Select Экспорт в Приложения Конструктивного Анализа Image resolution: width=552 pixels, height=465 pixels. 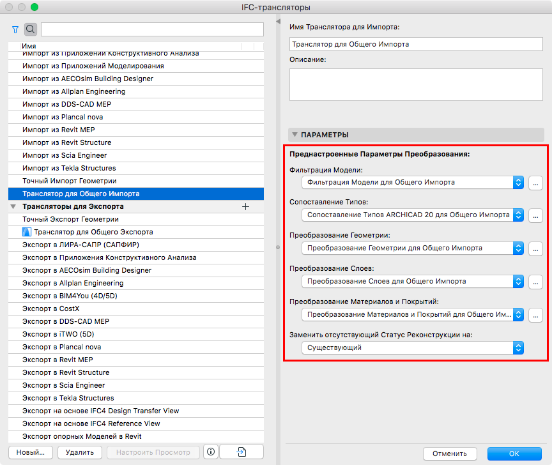point(136,257)
